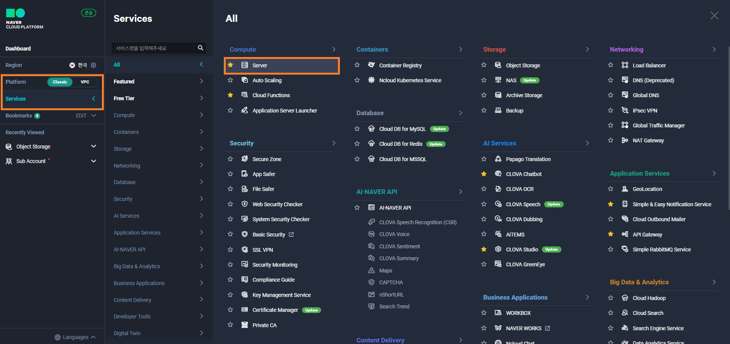Screen dimensions: 730x344
Task: Close the All services panel
Action: click(x=714, y=16)
